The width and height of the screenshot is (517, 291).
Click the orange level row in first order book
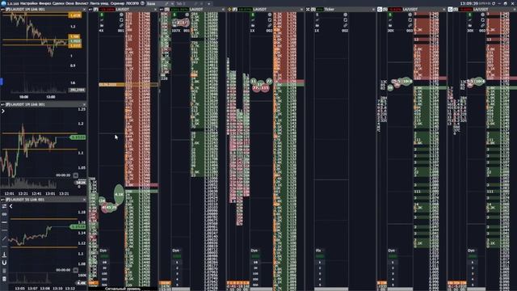click(128, 85)
